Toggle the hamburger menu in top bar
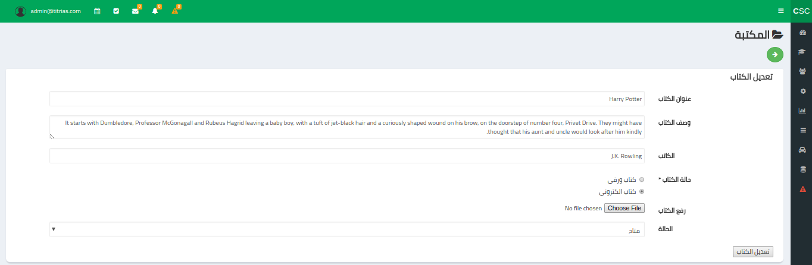Image resolution: width=812 pixels, height=265 pixels. click(x=781, y=11)
